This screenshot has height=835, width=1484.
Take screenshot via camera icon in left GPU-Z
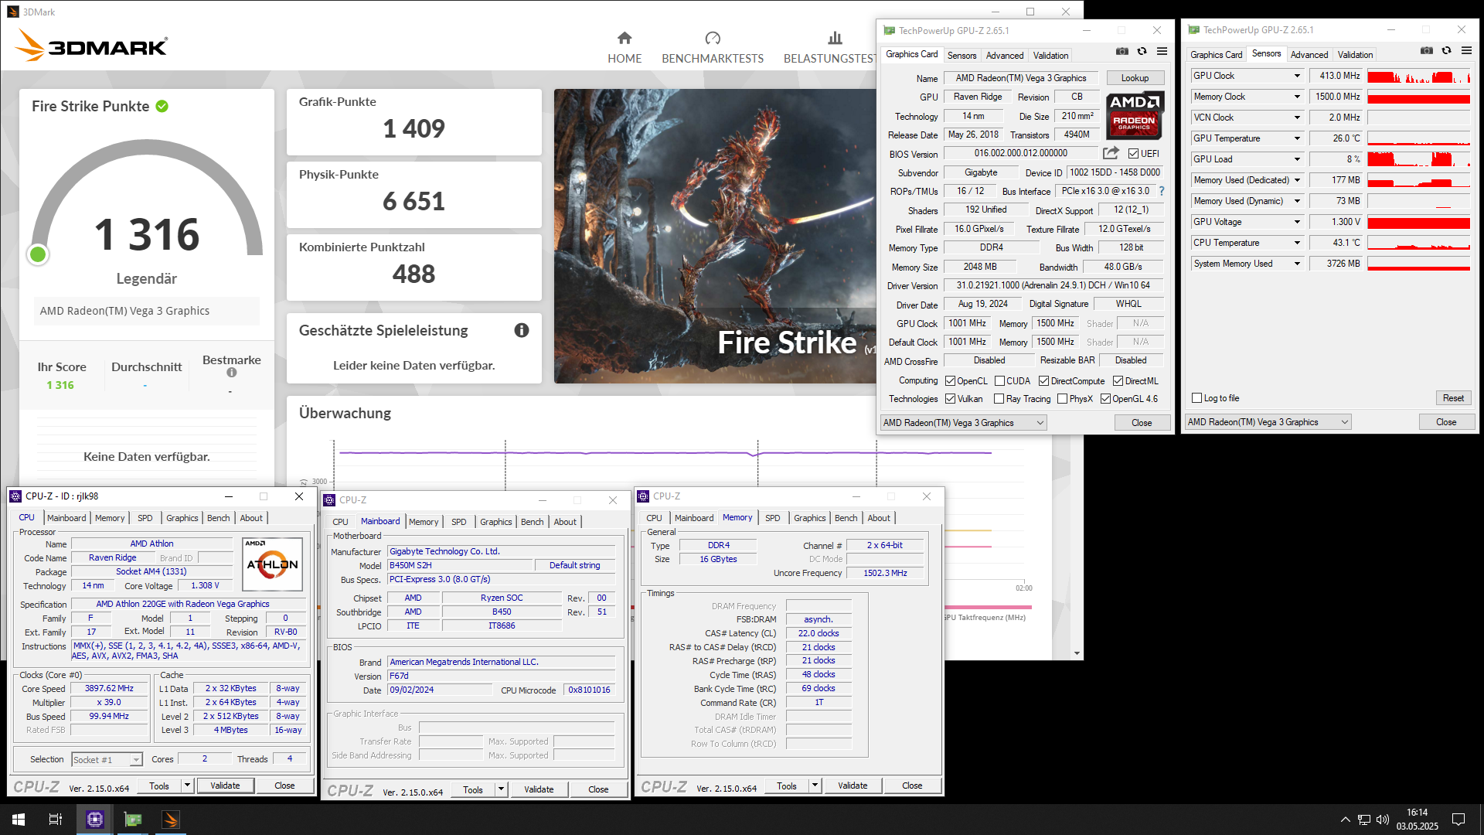point(1122,51)
